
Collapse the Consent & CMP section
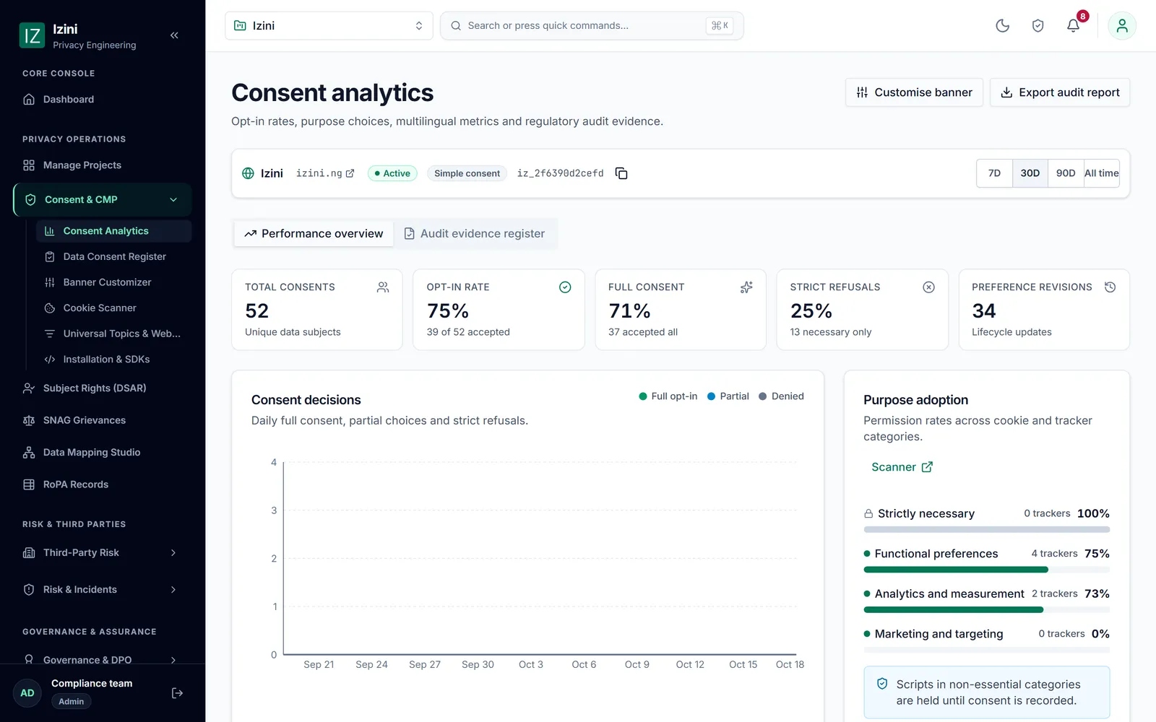click(103, 200)
